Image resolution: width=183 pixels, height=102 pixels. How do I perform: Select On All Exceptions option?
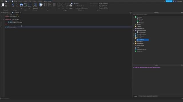(x=79, y=6)
